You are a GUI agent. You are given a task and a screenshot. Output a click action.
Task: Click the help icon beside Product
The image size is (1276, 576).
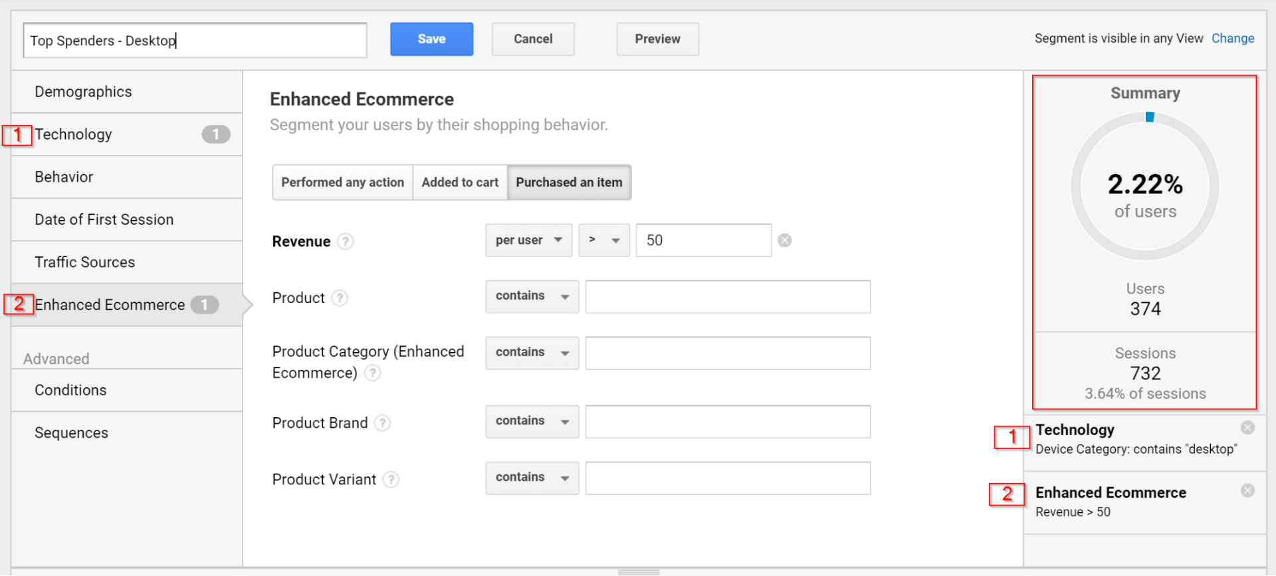click(340, 298)
